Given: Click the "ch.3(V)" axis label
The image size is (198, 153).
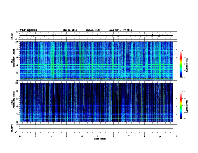Looking at the screenshot, I should [12, 128].
